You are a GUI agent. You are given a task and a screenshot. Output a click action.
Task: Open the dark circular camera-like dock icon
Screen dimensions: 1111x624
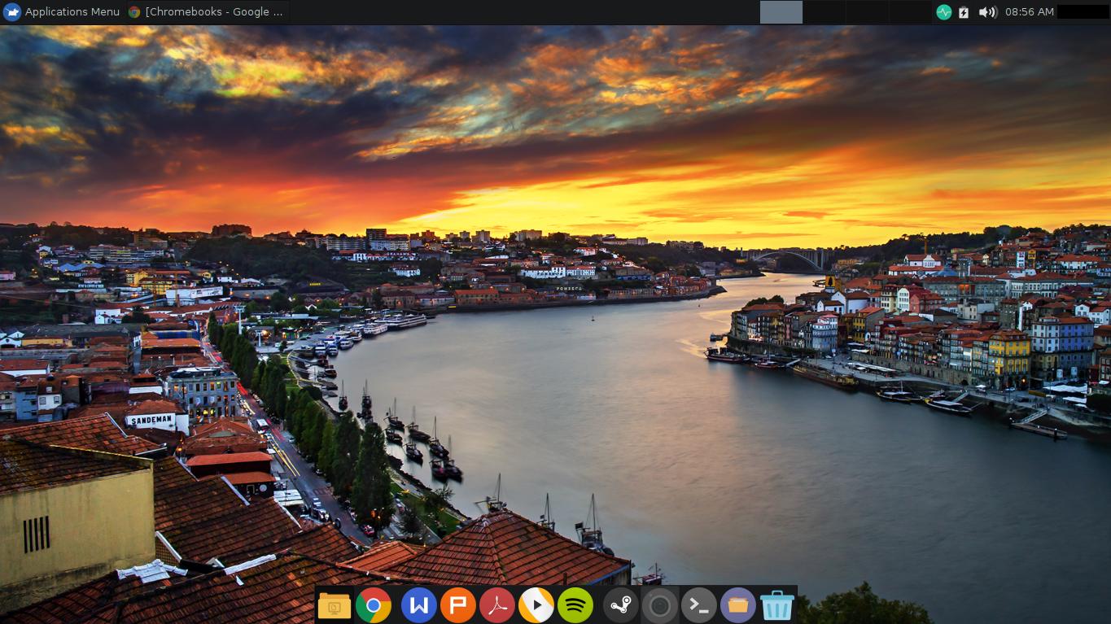coord(660,605)
